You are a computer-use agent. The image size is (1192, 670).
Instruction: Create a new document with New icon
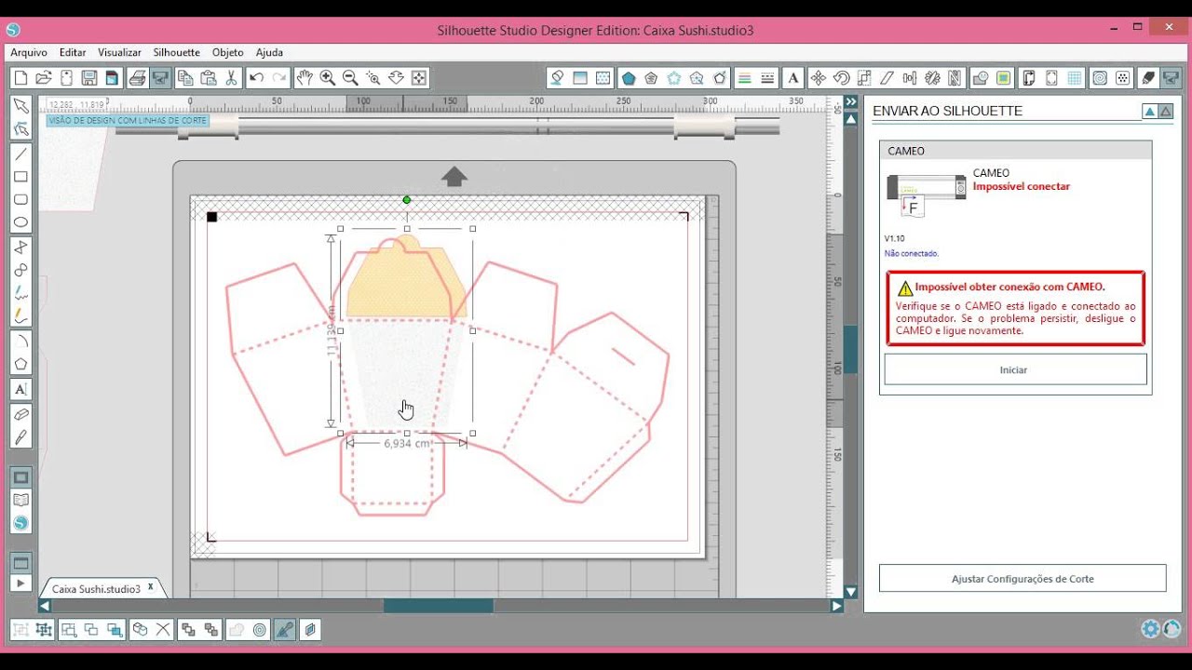click(x=20, y=78)
